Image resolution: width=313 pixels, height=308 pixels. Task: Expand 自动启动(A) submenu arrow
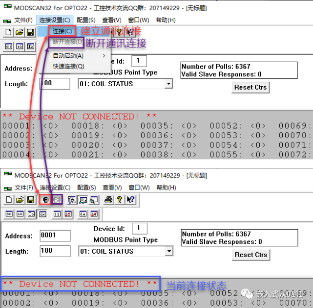[104, 56]
